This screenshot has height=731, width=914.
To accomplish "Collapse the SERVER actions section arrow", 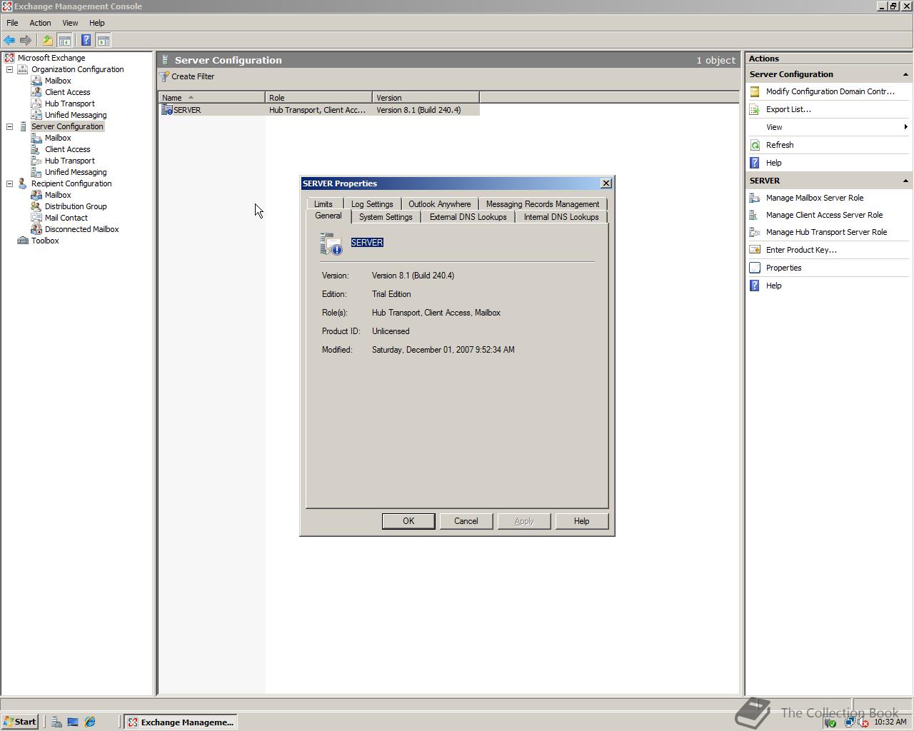I will point(905,181).
